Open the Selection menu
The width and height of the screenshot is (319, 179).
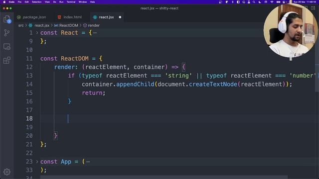point(36,2)
